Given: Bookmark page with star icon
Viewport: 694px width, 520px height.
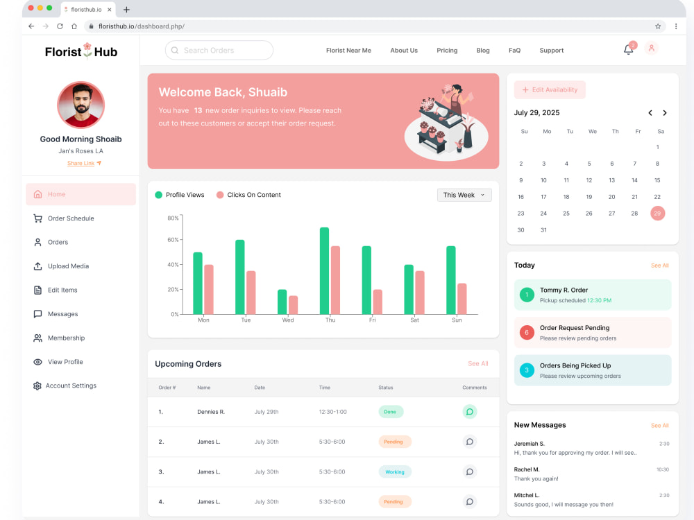Looking at the screenshot, I should click(x=658, y=26).
